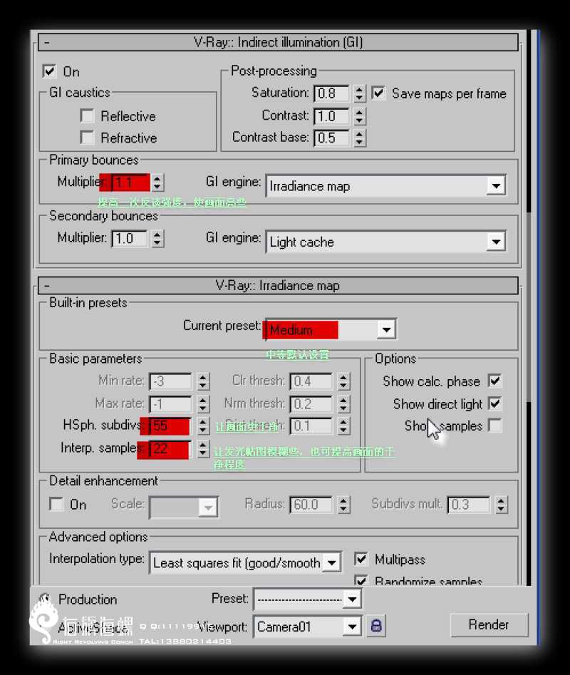Click the panel vertical scrollbar

[529, 308]
